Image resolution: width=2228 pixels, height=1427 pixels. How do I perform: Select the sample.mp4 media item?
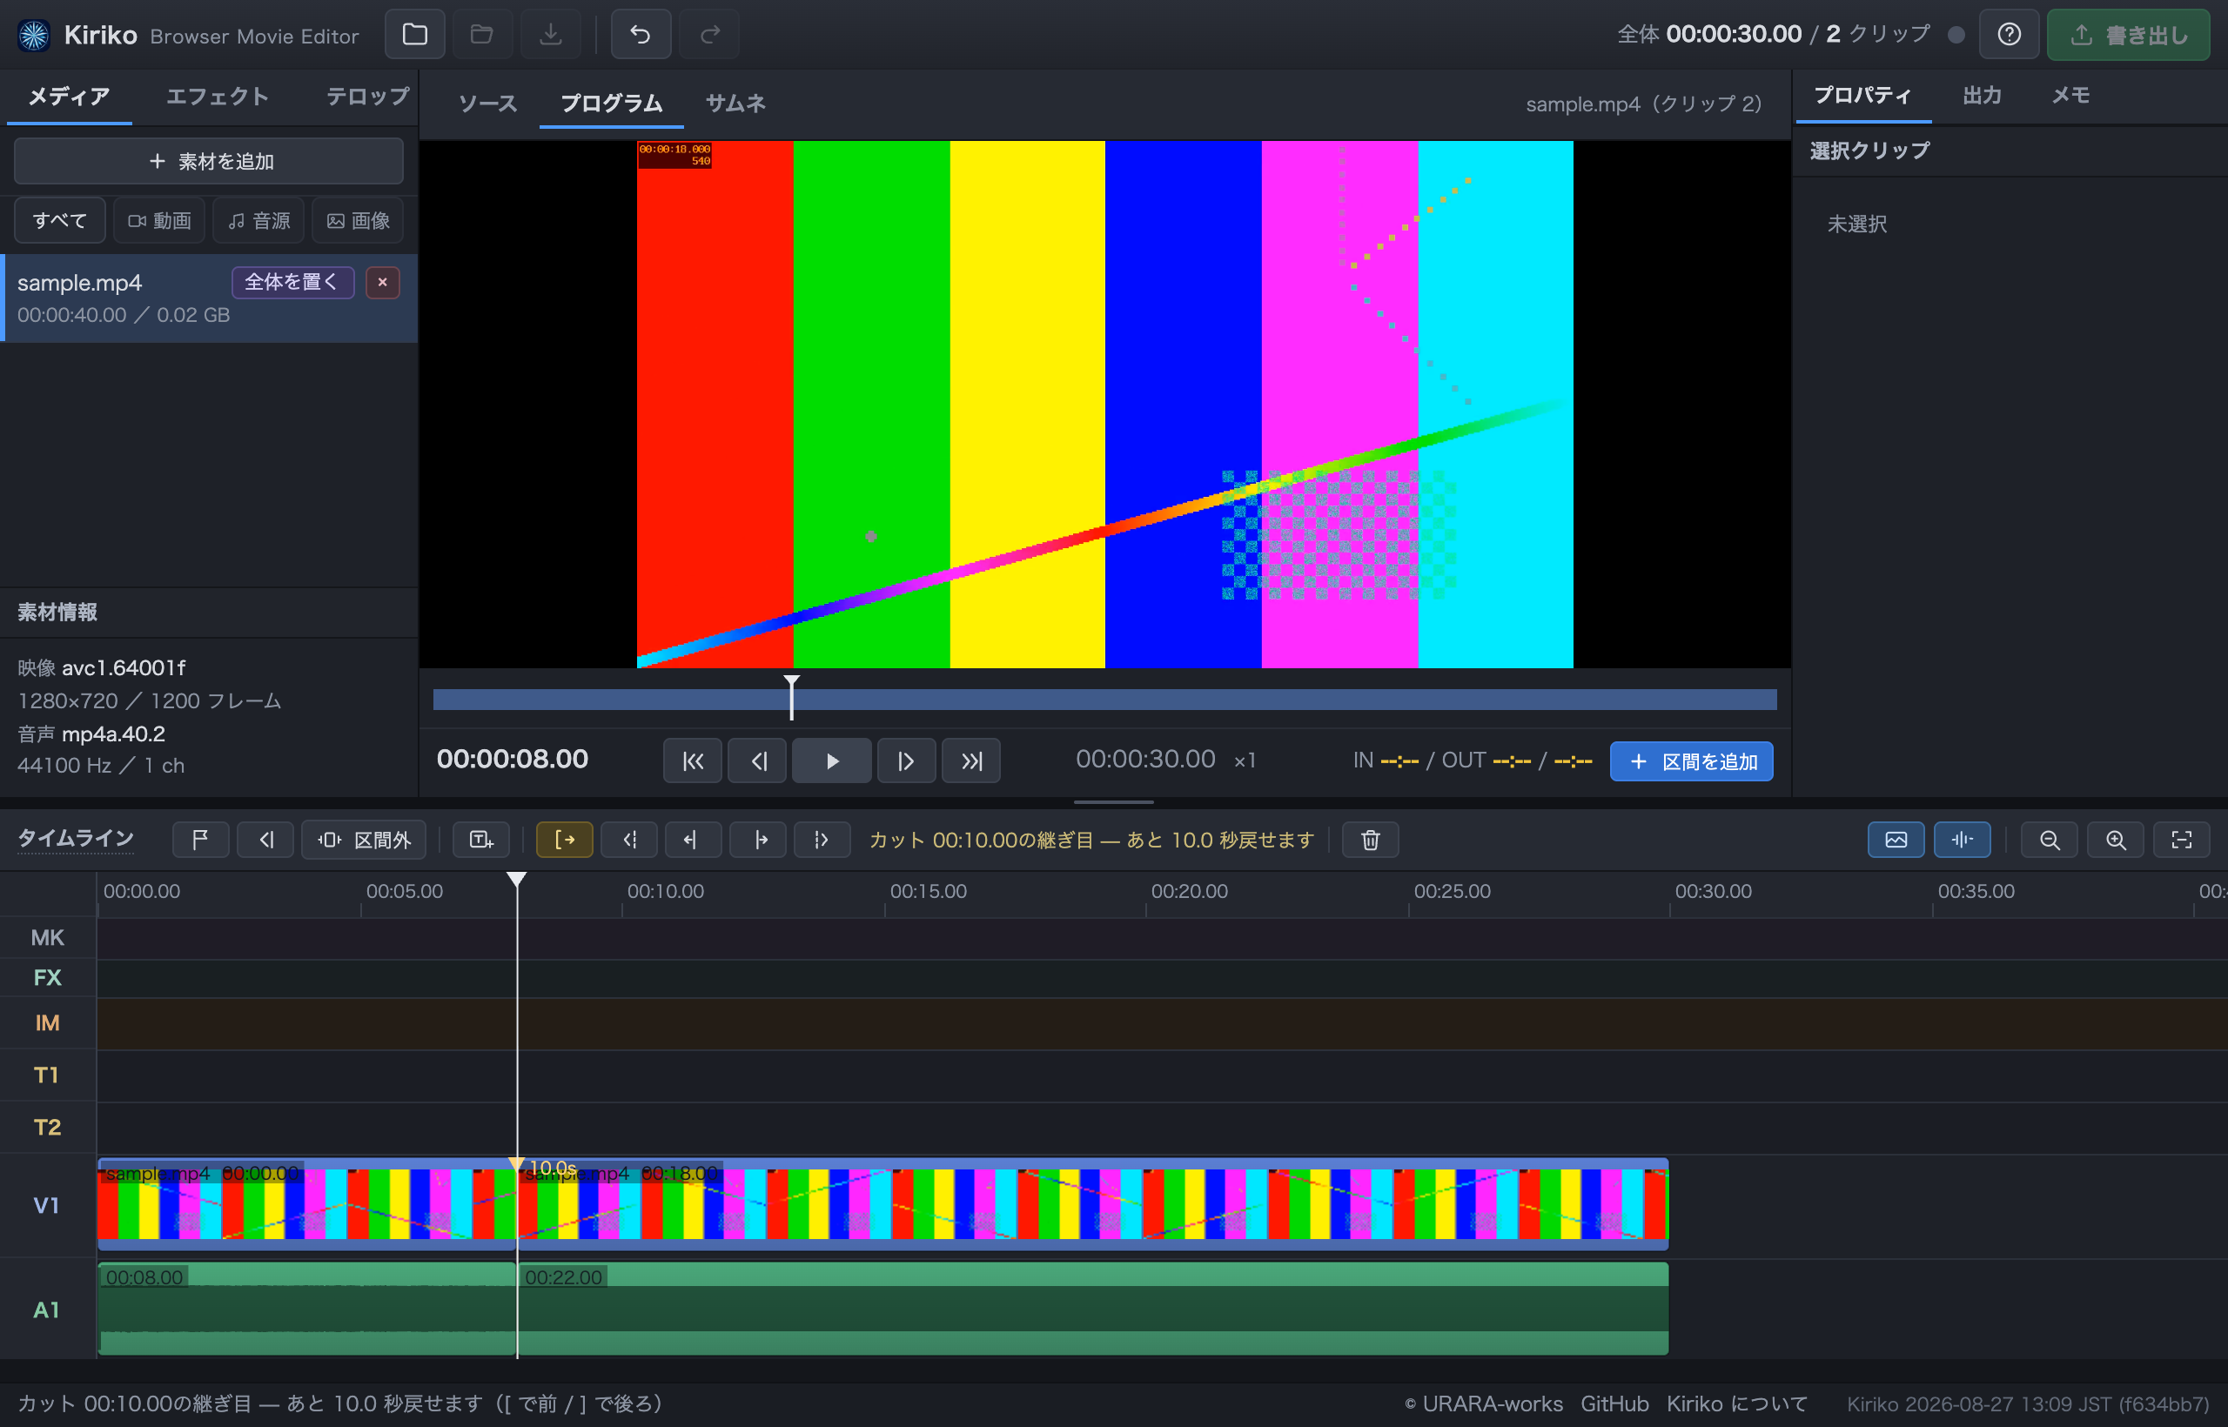(x=210, y=298)
